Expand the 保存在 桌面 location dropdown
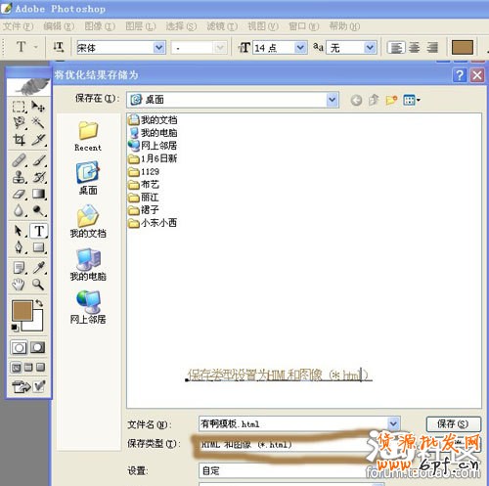489x486 pixels. click(x=332, y=100)
